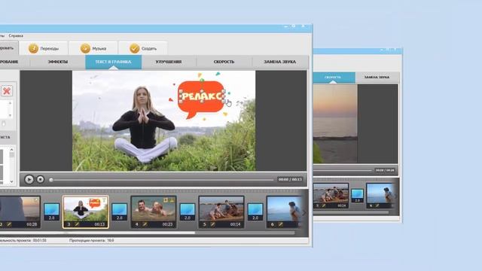Open transition between clips 4 and 5
Screen dimensions: 482x271
pos(188,212)
